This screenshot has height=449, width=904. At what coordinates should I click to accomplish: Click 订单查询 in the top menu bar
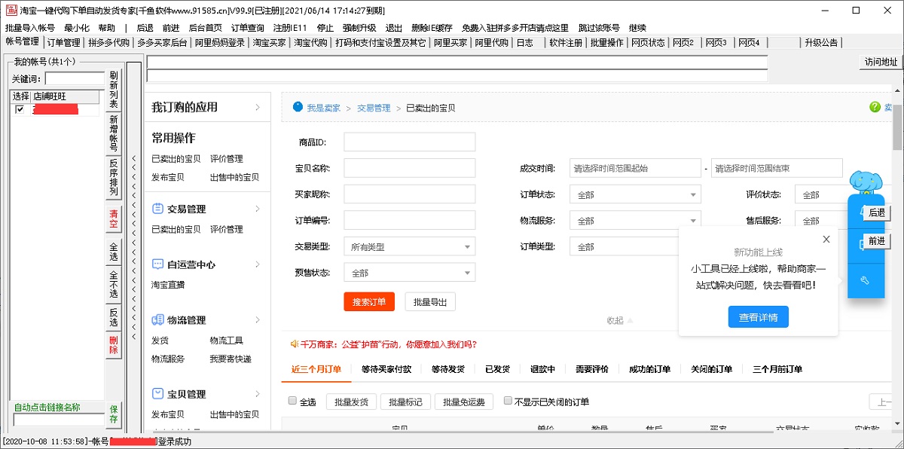point(248,28)
